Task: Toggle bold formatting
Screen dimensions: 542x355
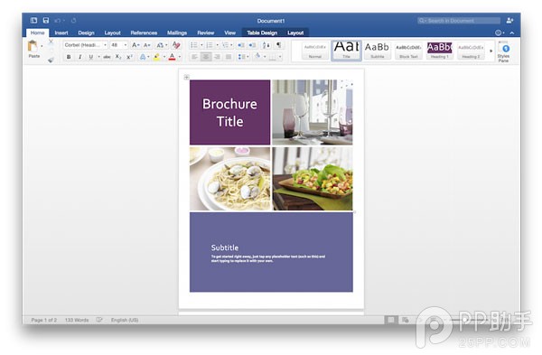Action: pos(69,57)
